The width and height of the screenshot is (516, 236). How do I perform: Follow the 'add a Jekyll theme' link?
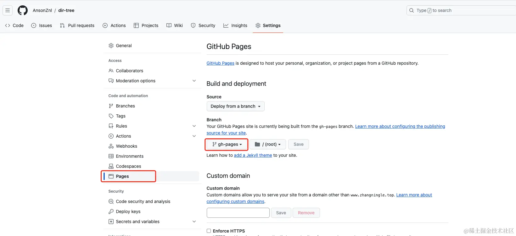tap(253, 155)
